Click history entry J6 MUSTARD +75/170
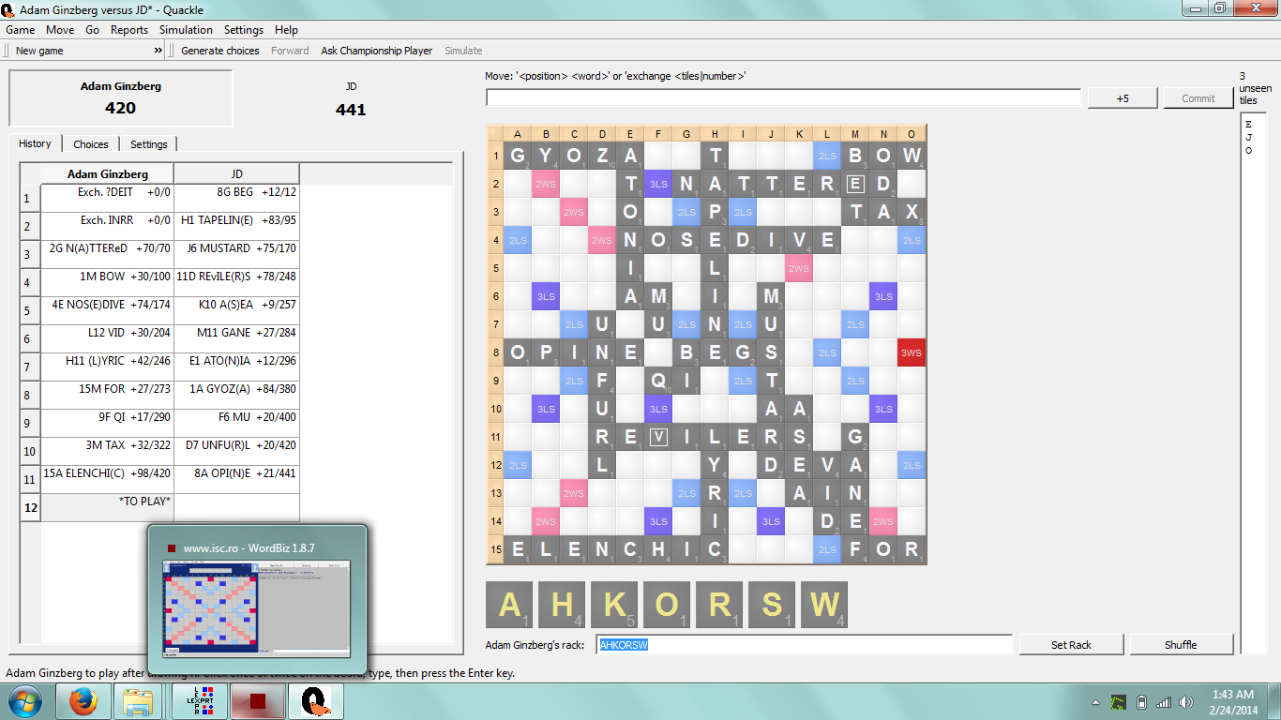 [x=236, y=254]
